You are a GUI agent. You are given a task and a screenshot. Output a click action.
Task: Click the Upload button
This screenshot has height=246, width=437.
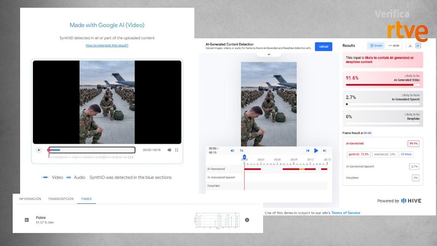point(323,47)
